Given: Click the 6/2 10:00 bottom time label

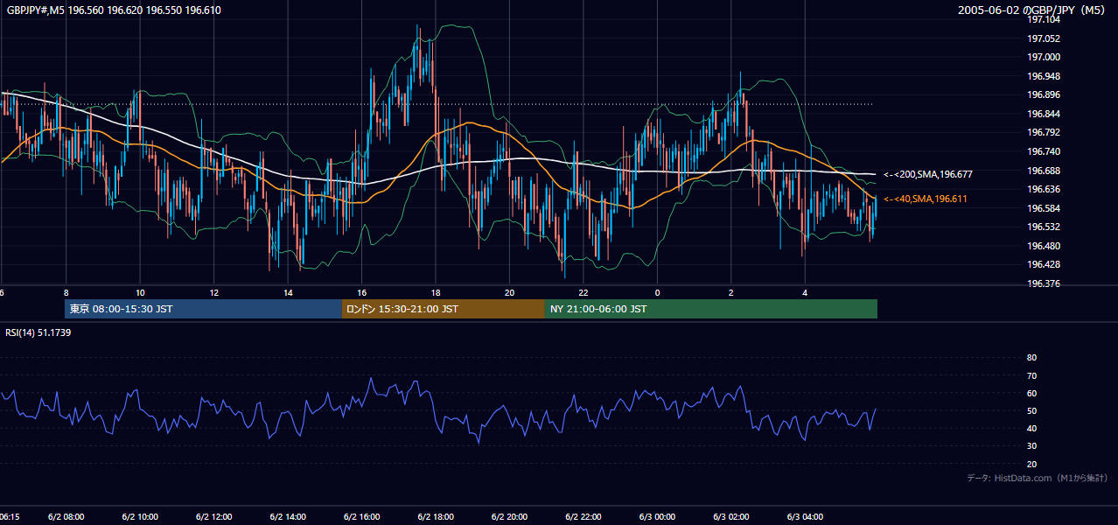Looking at the screenshot, I should coord(140,517).
